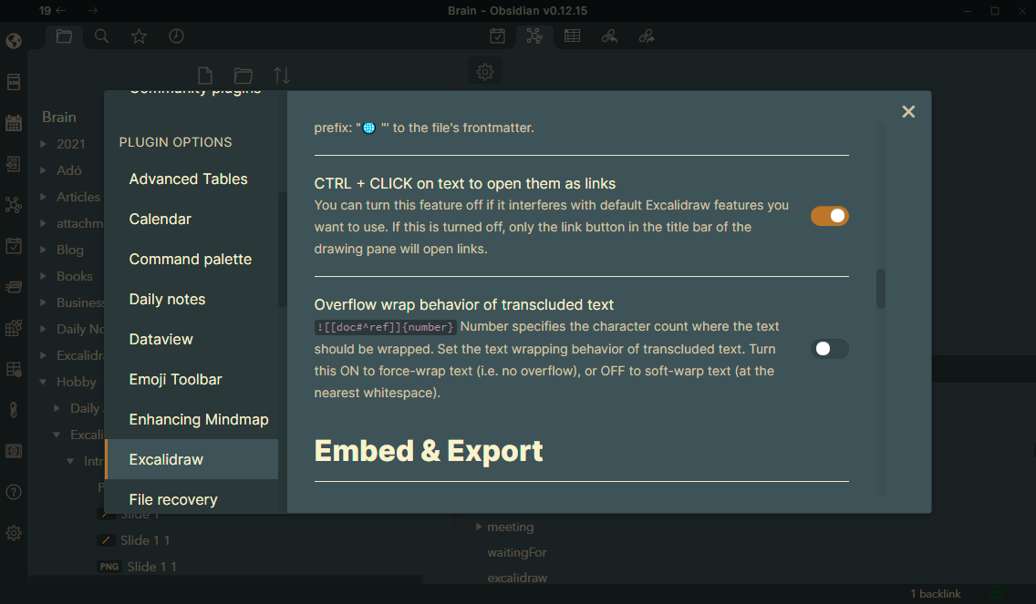Expand the Blog folder

(43, 250)
